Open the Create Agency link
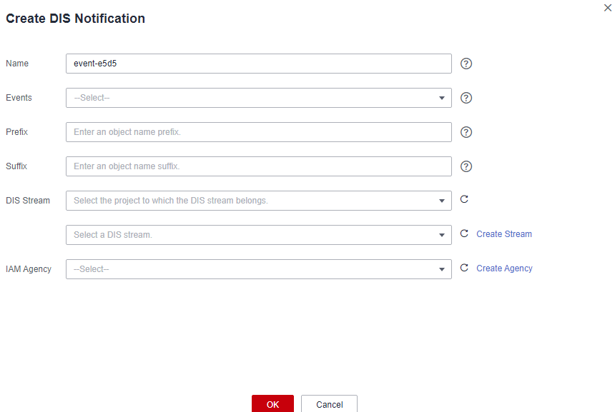The width and height of the screenshot is (615, 412). (504, 268)
